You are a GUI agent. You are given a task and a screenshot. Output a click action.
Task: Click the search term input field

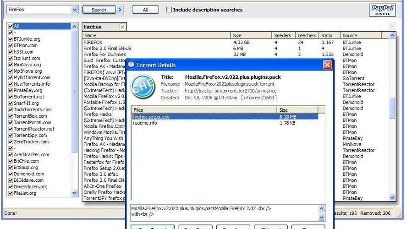pos(39,10)
